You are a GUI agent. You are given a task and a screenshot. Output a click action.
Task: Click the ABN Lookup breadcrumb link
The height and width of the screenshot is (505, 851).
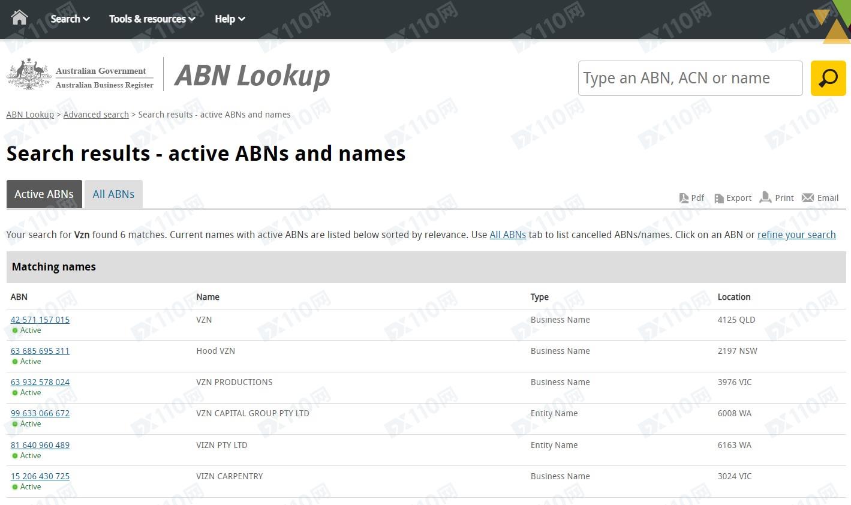[30, 115]
